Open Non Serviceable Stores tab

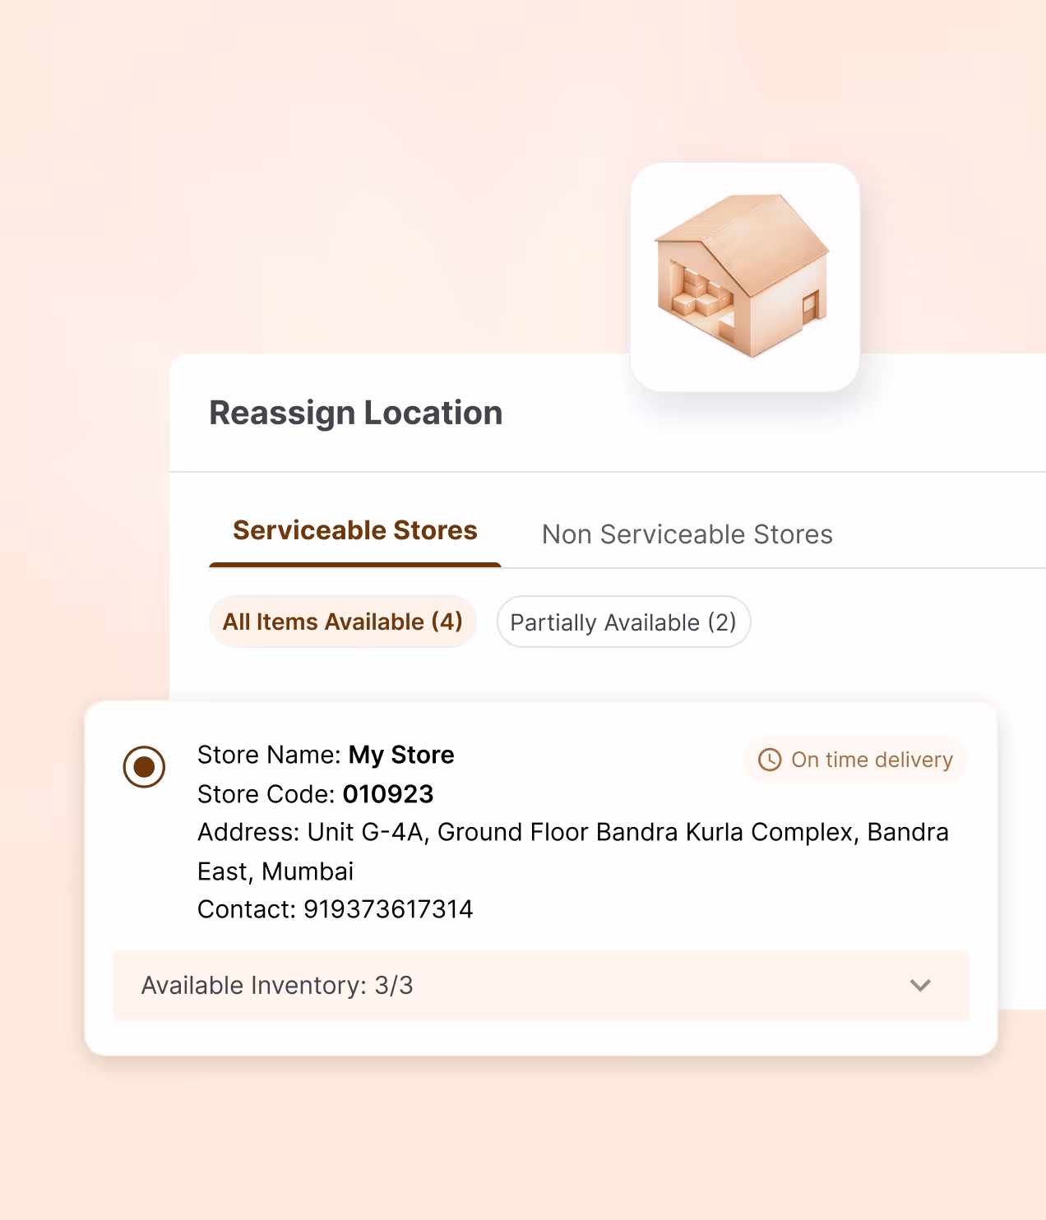coord(687,534)
